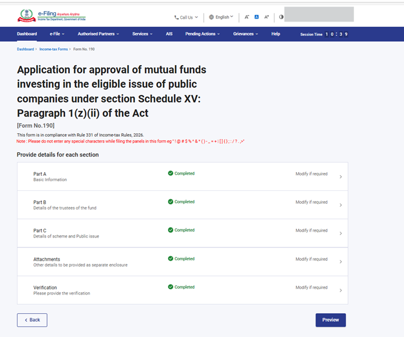Viewport: 404px width, 337px height.
Task: Click the Income-tax Forms breadcrumb link
Action: (x=53, y=49)
